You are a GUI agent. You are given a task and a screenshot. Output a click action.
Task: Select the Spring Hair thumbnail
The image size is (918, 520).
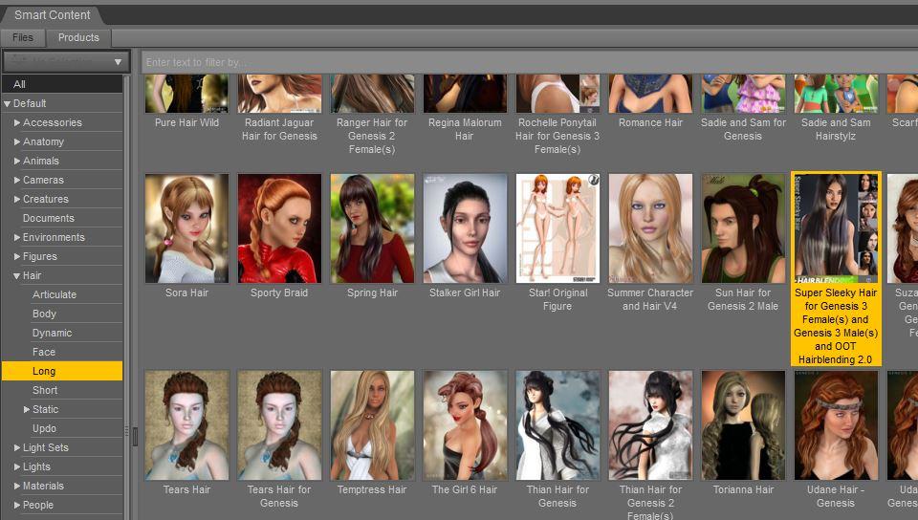point(372,228)
